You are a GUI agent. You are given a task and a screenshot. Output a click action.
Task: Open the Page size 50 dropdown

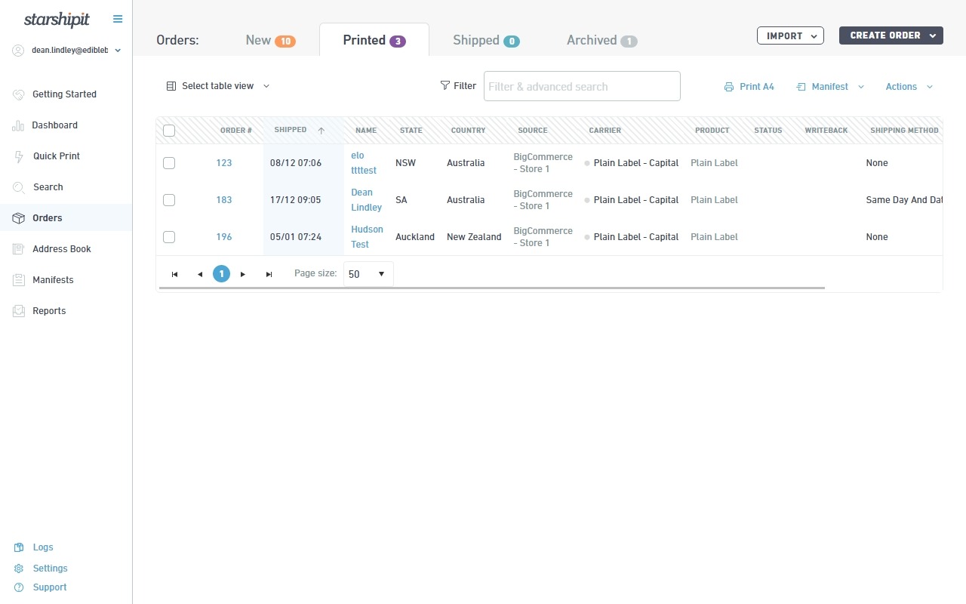click(x=368, y=274)
